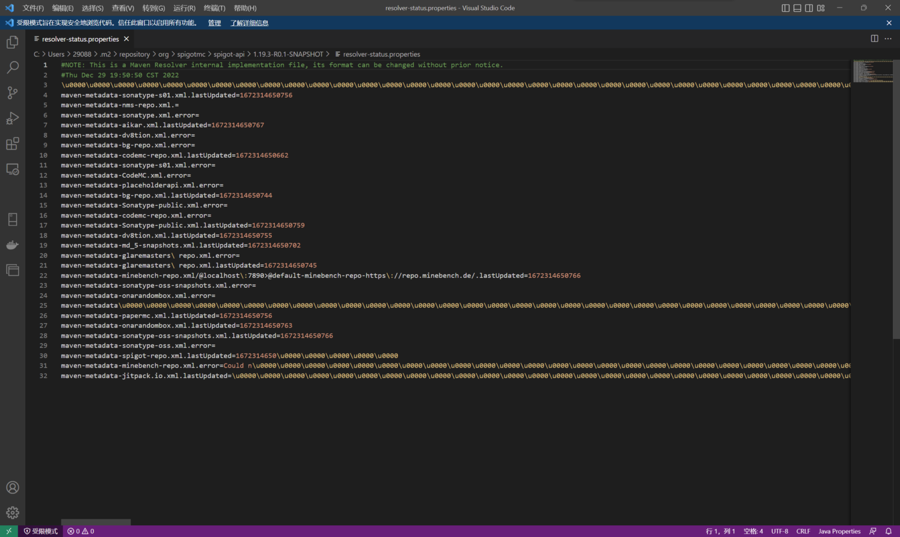900x537 pixels.
Task: Open the 终端(T) menu
Action: (213, 8)
